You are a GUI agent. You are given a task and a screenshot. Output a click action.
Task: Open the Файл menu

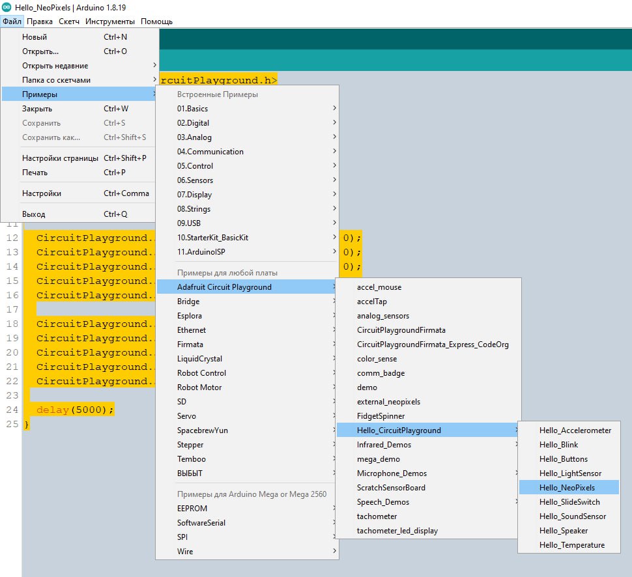tap(12, 21)
